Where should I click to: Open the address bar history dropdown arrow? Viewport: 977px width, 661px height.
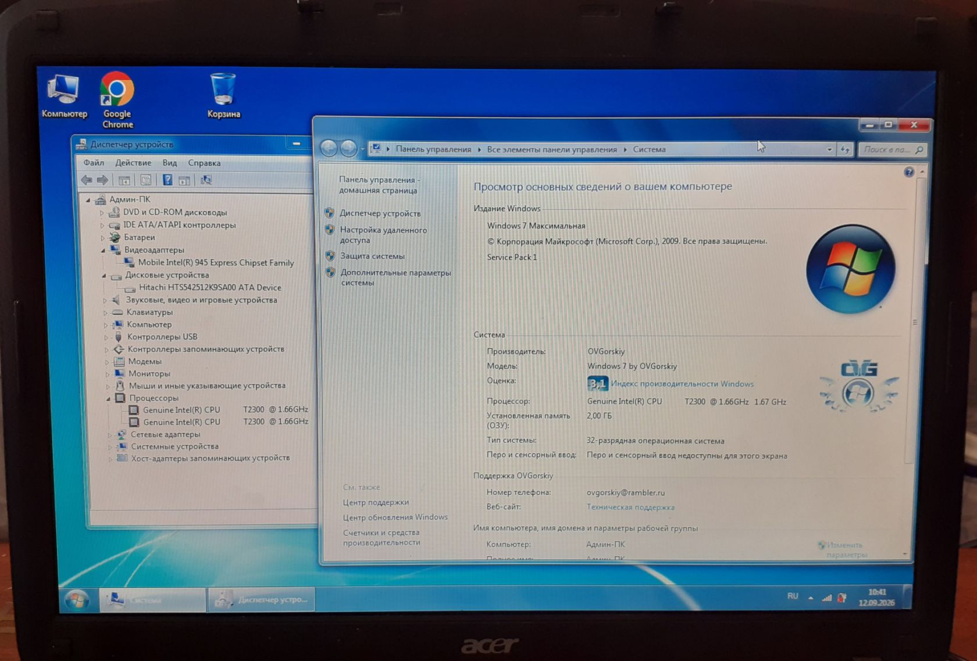[829, 149]
